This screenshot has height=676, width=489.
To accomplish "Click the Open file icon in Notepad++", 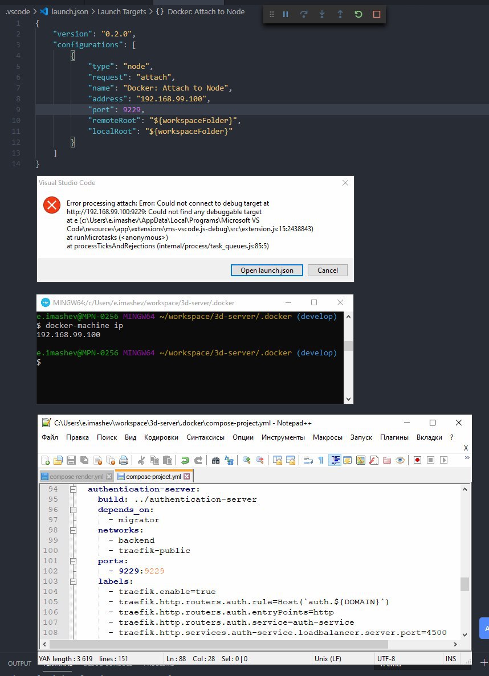I will pos(58,460).
